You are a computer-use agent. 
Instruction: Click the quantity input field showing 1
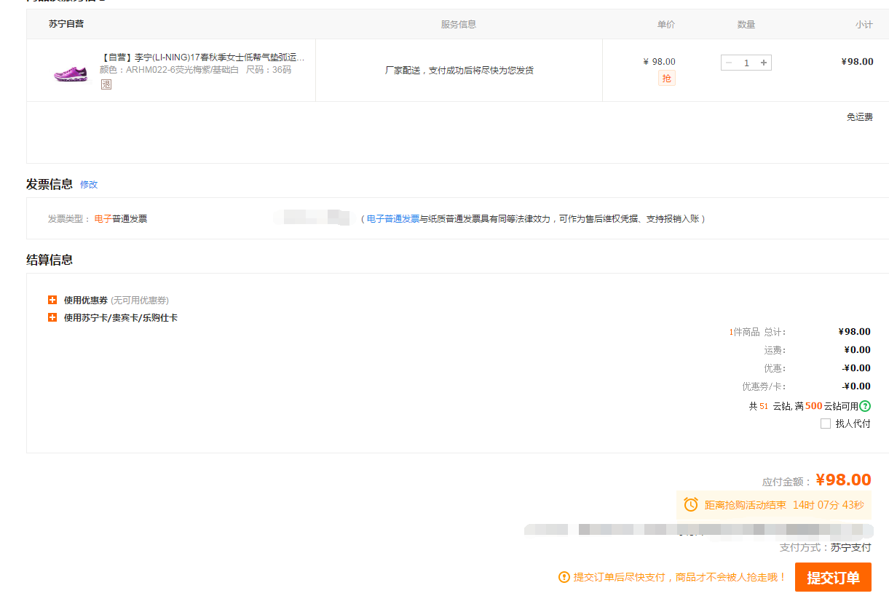click(x=746, y=63)
